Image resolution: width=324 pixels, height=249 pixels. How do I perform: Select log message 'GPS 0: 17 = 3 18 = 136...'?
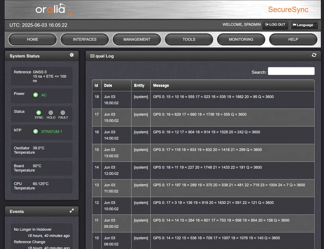pos(213,203)
